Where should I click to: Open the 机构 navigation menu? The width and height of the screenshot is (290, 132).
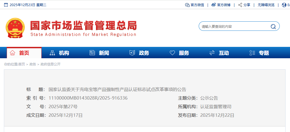point(59,53)
